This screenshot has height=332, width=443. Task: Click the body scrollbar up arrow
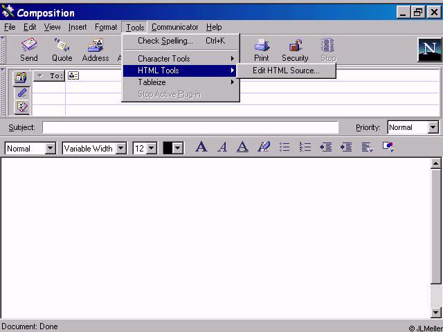436,163
